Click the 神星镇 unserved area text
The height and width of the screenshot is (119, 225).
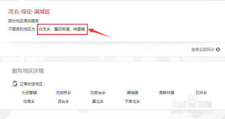[79, 29]
